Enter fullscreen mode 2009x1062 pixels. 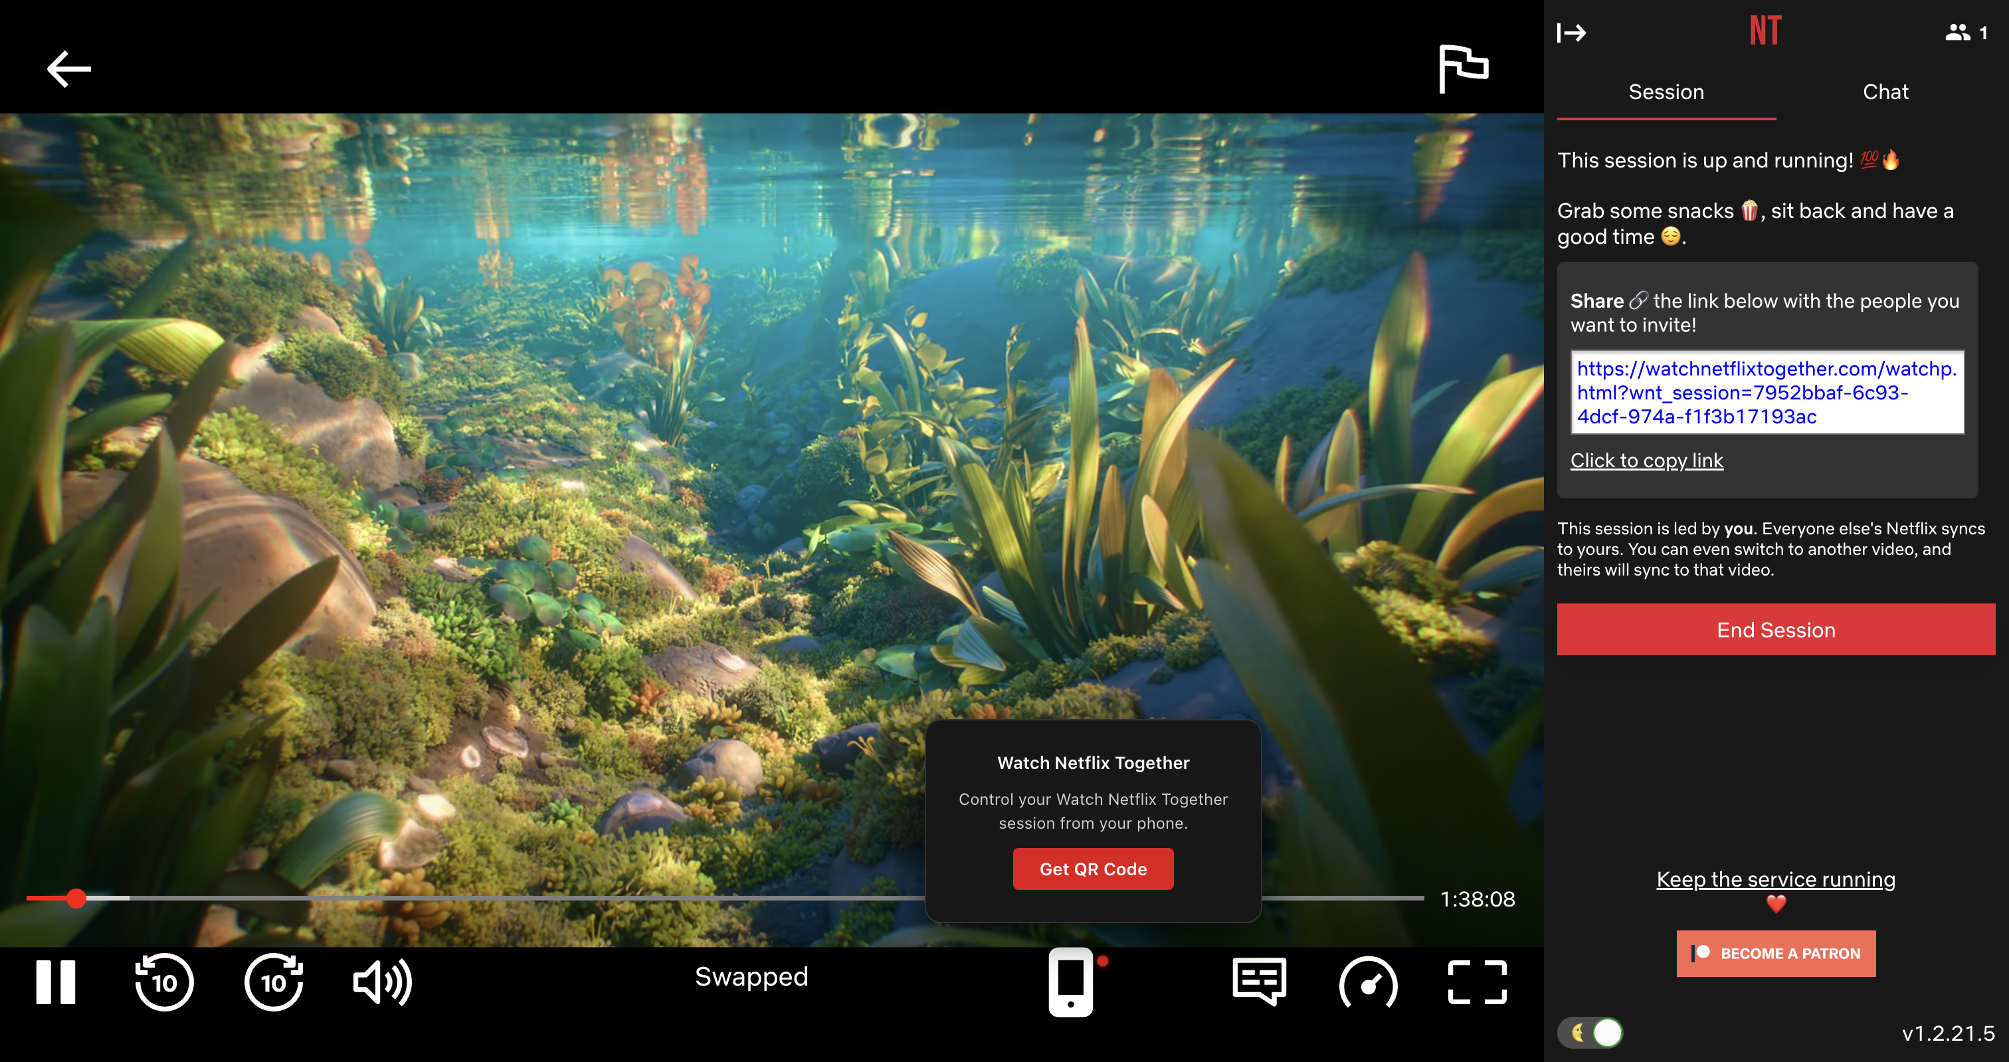[1477, 982]
